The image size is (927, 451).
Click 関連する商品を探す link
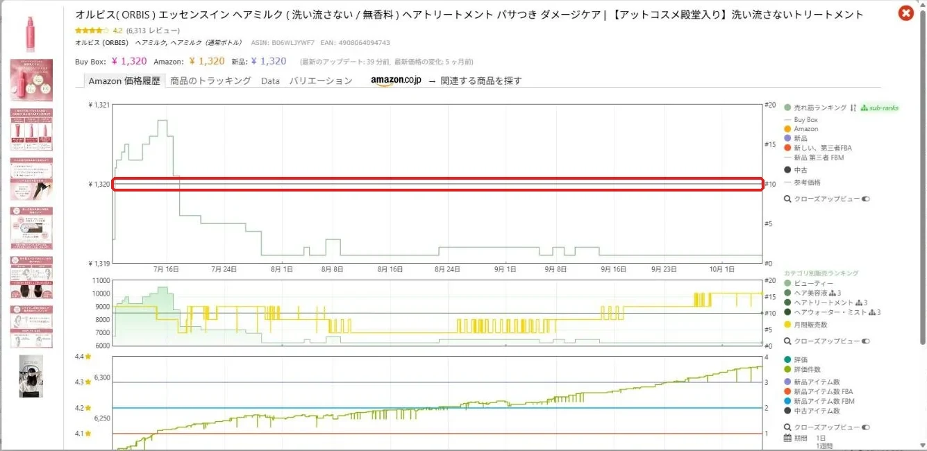click(x=481, y=80)
